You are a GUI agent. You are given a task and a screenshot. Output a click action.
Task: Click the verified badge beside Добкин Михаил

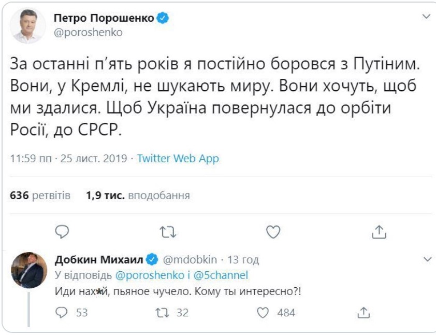point(152,259)
